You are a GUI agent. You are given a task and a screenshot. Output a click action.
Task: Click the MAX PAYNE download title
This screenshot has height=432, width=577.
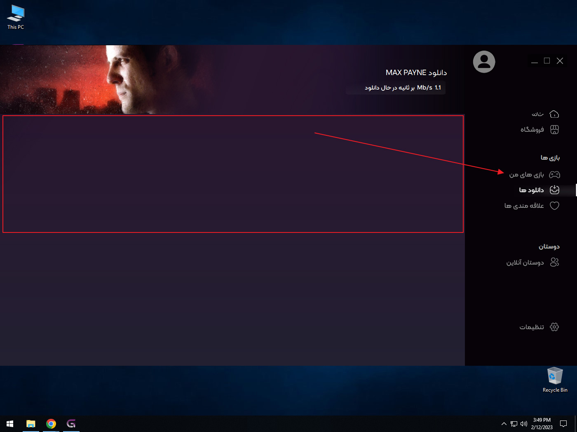coord(416,73)
